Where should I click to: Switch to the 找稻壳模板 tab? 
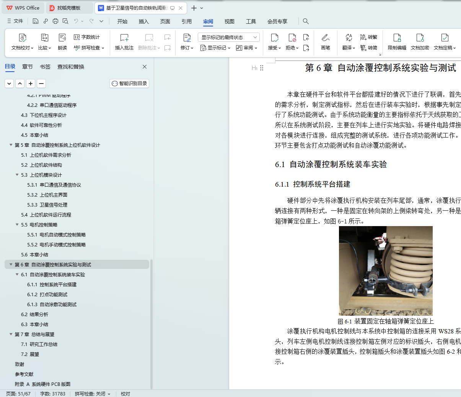tap(69, 8)
